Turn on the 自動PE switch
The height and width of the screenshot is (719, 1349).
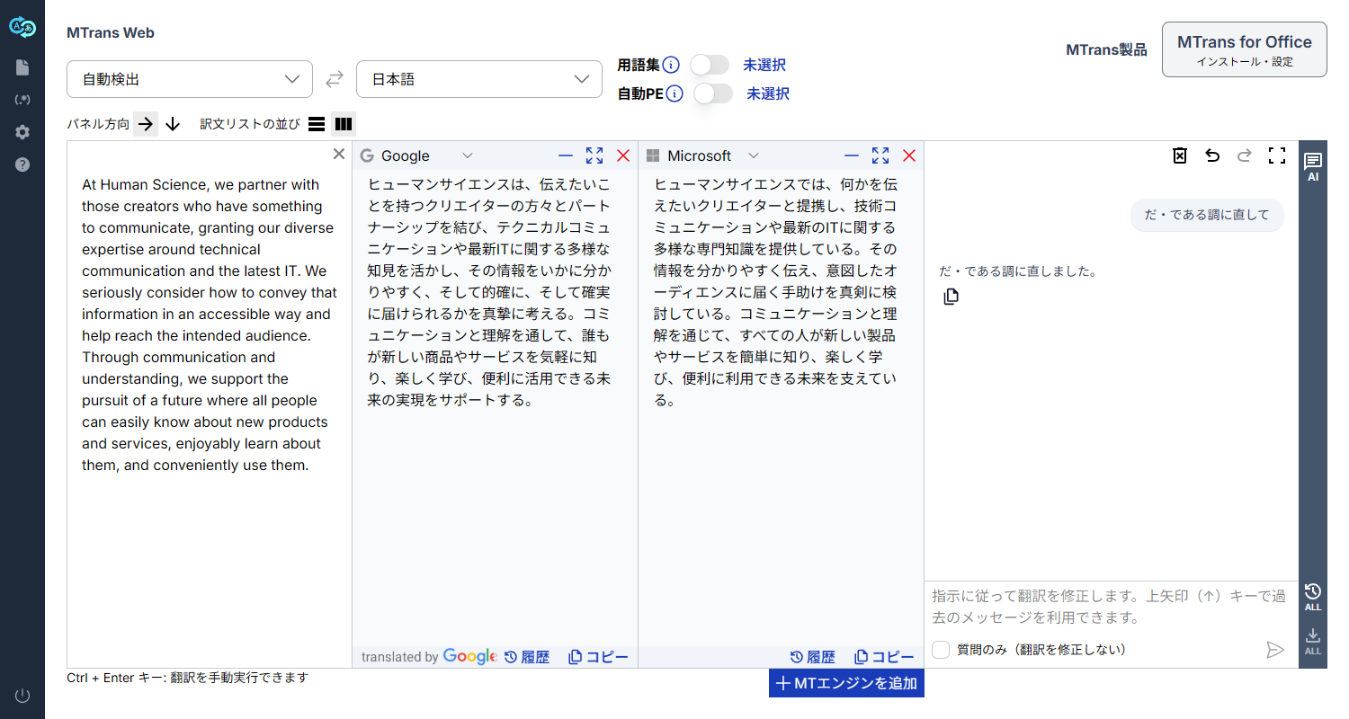713,93
